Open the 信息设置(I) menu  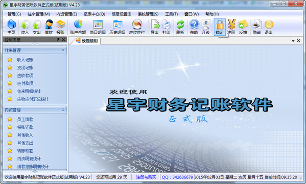(x=122, y=14)
